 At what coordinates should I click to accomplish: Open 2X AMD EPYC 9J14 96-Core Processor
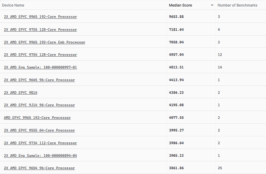point(39,105)
